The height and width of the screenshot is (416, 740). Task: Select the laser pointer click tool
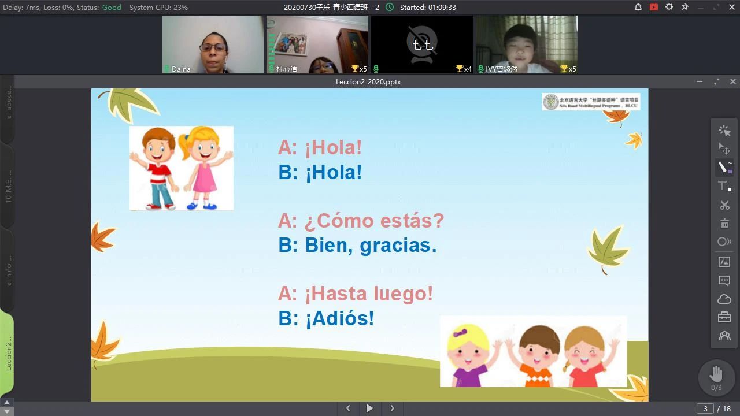724,131
